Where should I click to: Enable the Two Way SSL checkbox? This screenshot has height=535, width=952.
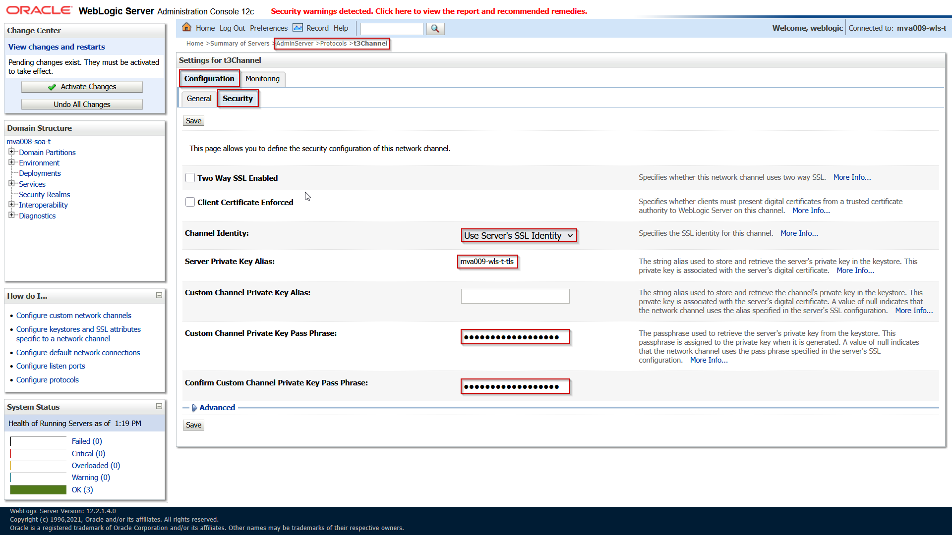click(x=190, y=178)
